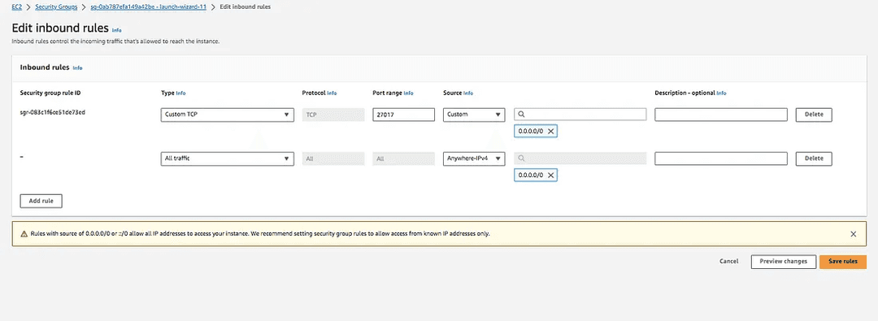Remove 0.0.0.0/0 chip in All traffic row
Screen dimensions: 878x321
coord(550,176)
